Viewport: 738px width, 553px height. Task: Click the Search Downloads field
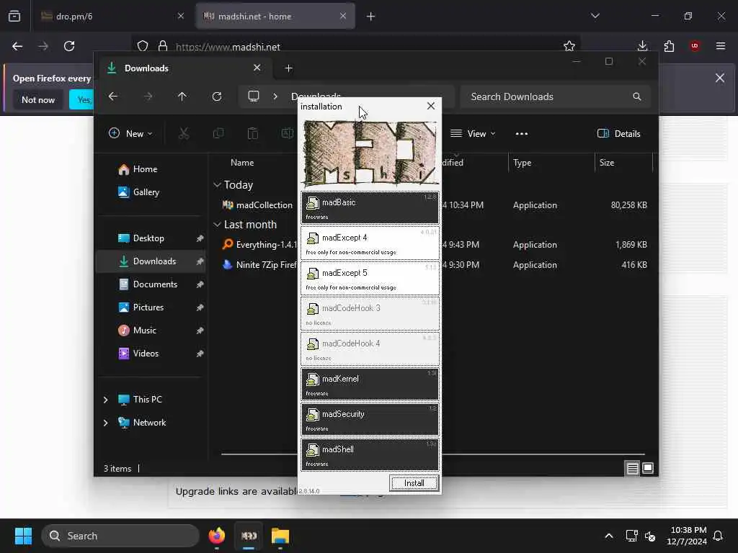(556, 96)
